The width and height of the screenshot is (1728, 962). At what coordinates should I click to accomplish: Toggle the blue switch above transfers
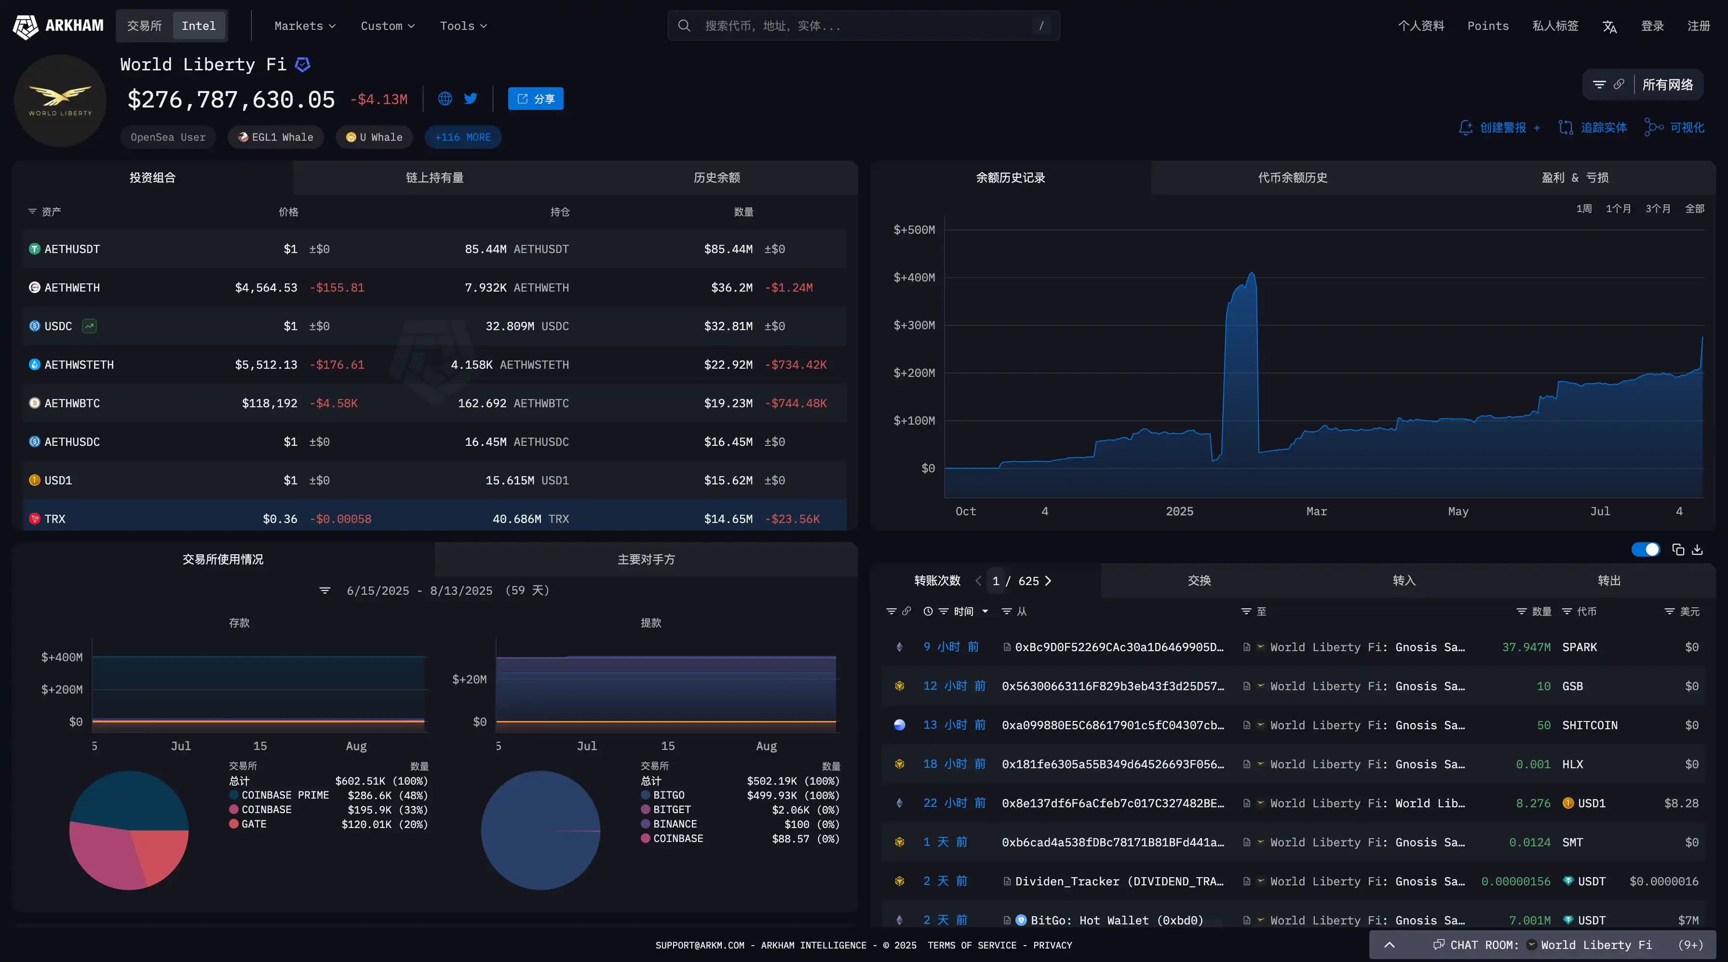pyautogui.click(x=1646, y=550)
